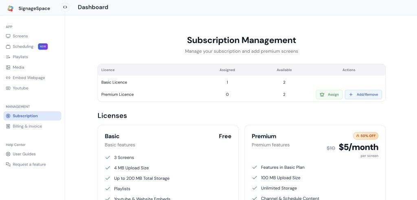This screenshot has height=200, width=417.
Task: Click the 50% OFF discount badge
Action: tap(366, 136)
